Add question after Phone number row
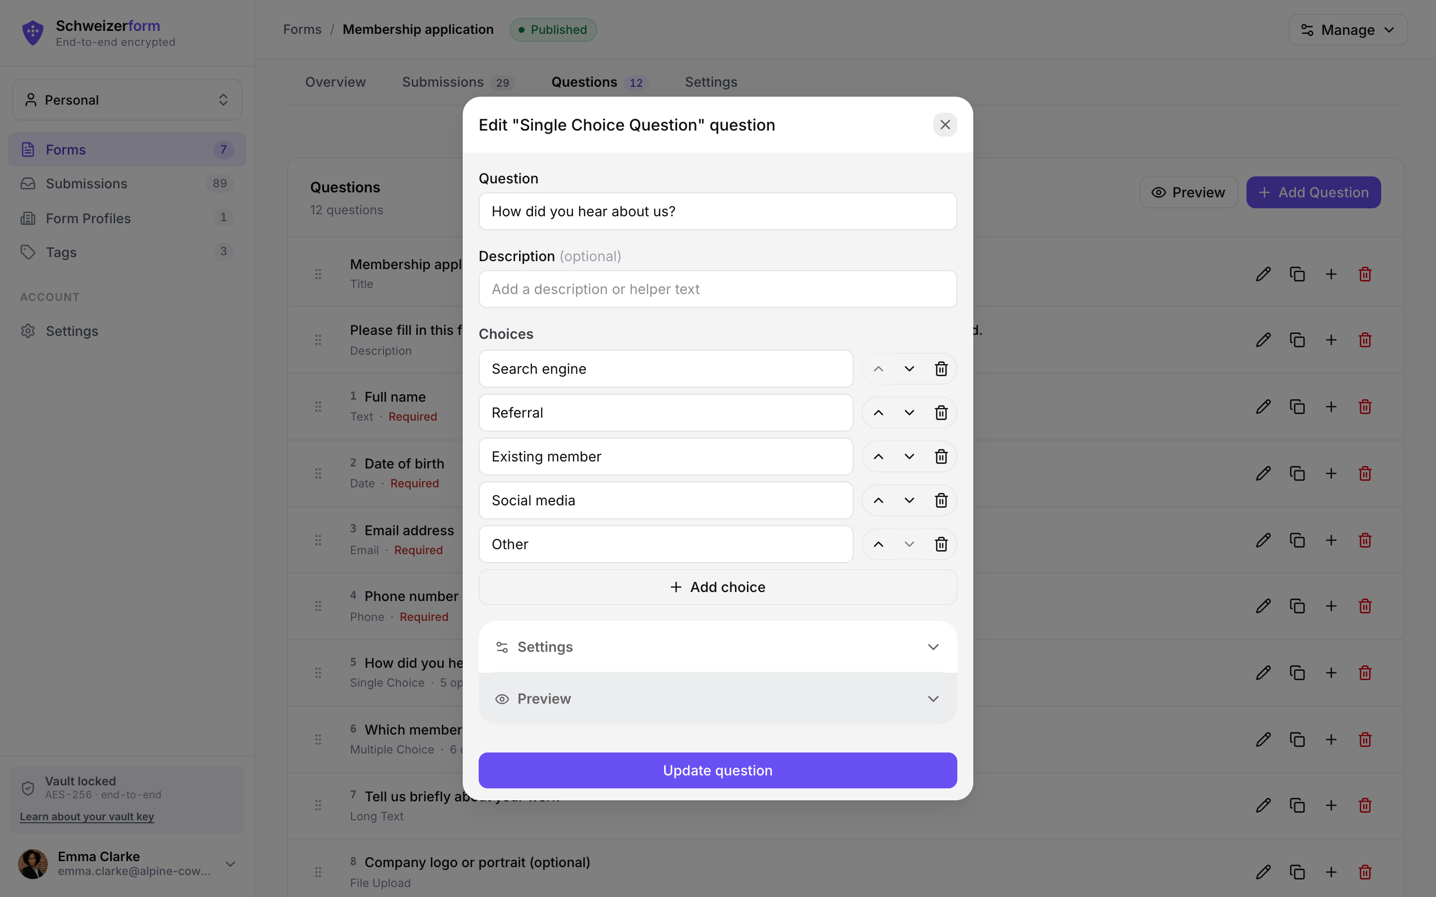This screenshot has width=1436, height=897. click(1331, 606)
